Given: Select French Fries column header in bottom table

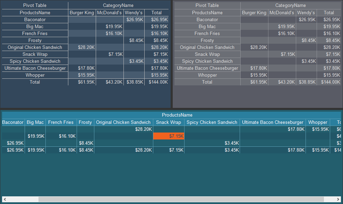Looking at the screenshot, I should (x=61, y=122).
